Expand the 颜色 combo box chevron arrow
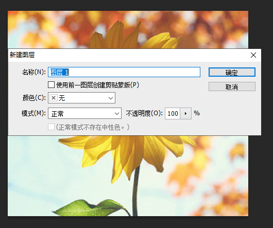Image resolution: width=273 pixels, height=228 pixels. 111,98
